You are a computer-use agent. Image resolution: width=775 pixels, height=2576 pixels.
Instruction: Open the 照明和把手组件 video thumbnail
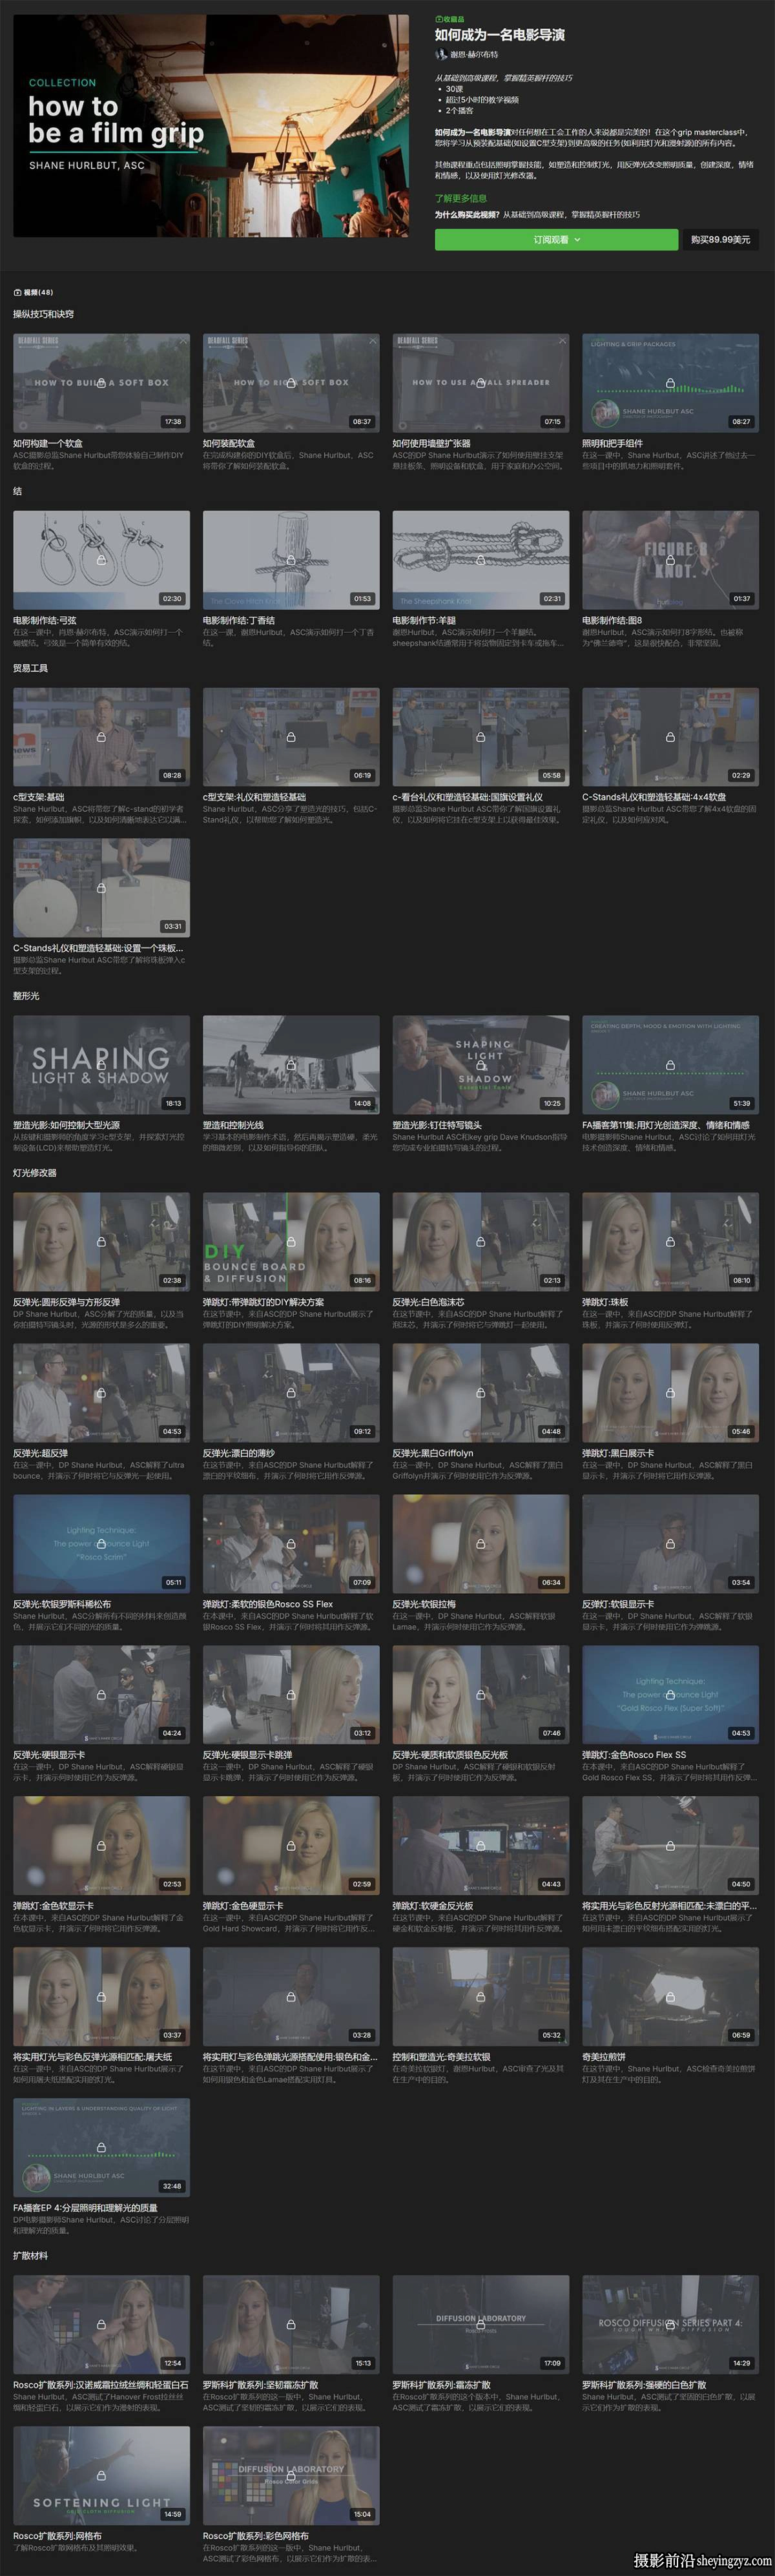click(x=670, y=383)
